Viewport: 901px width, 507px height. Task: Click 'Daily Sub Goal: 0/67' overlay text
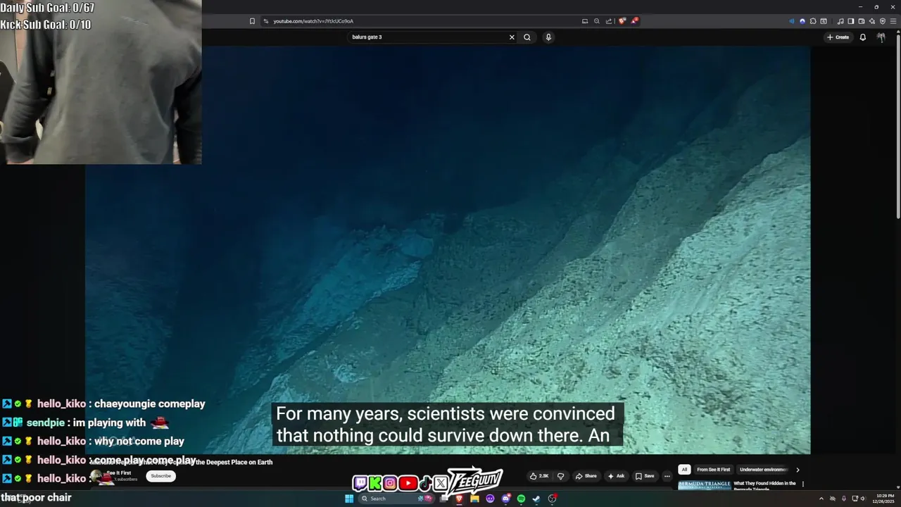pyautogui.click(x=47, y=8)
